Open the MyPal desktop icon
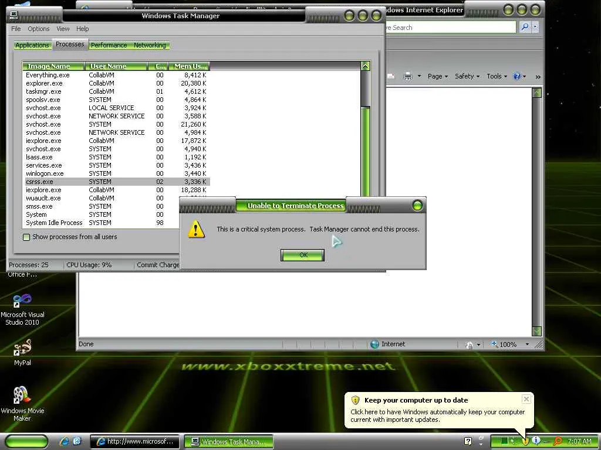 (22, 353)
